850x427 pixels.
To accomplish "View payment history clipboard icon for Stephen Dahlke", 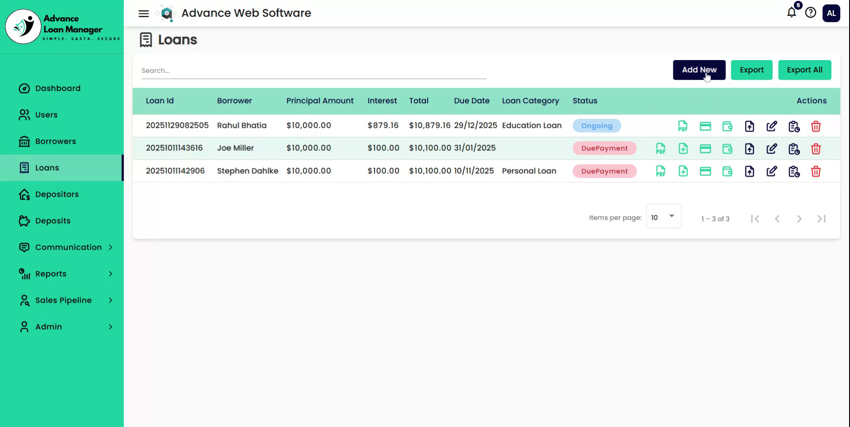I will [794, 172].
